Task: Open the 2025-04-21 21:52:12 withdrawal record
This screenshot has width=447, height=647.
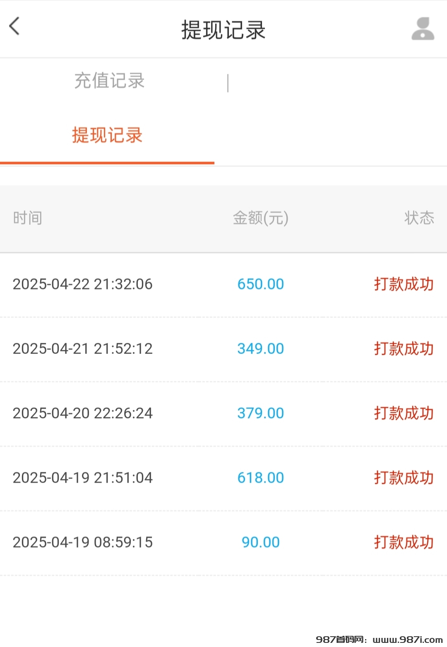Action: point(223,349)
